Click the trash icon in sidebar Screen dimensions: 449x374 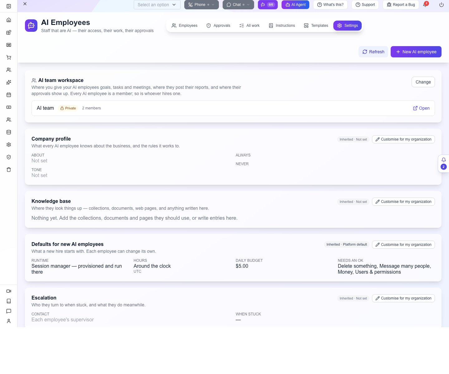[9, 170]
